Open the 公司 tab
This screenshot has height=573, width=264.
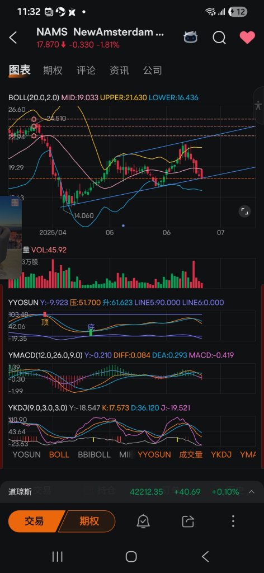point(152,70)
